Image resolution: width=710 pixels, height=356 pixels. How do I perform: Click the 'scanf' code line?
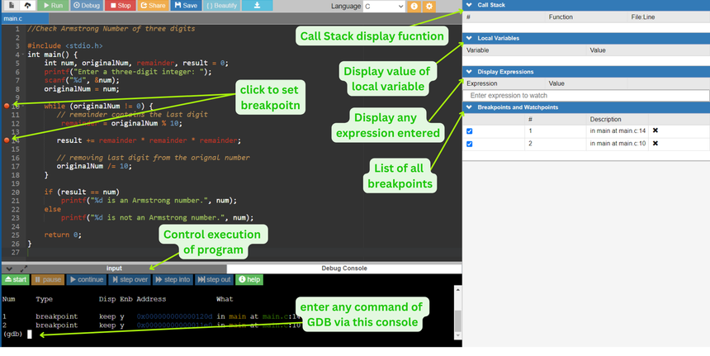[82, 80]
